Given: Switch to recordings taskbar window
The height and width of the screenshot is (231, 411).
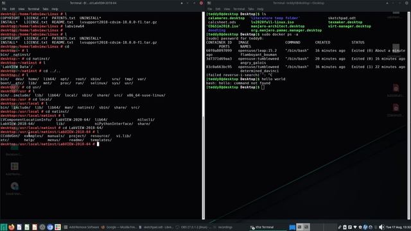Looking at the screenshot, I should (223, 227).
